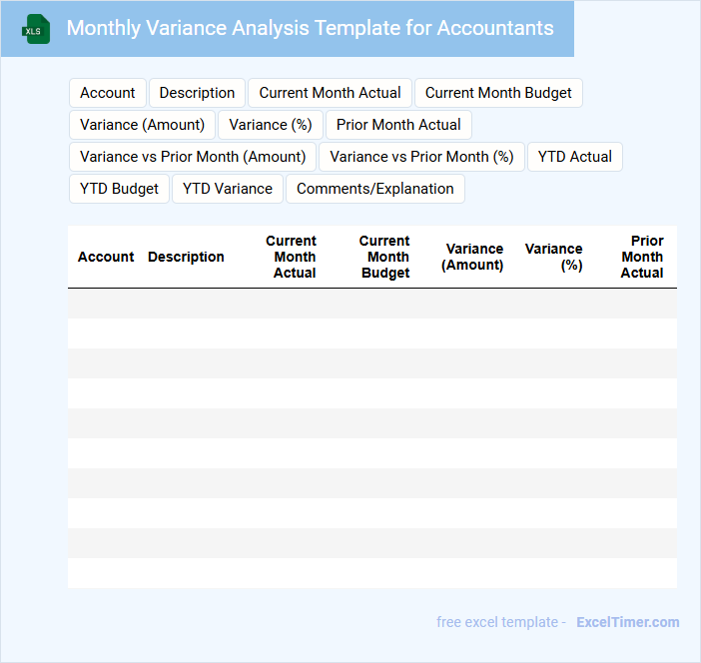Select the YTD Budget tag chip
701x663 pixels.
[x=119, y=189]
